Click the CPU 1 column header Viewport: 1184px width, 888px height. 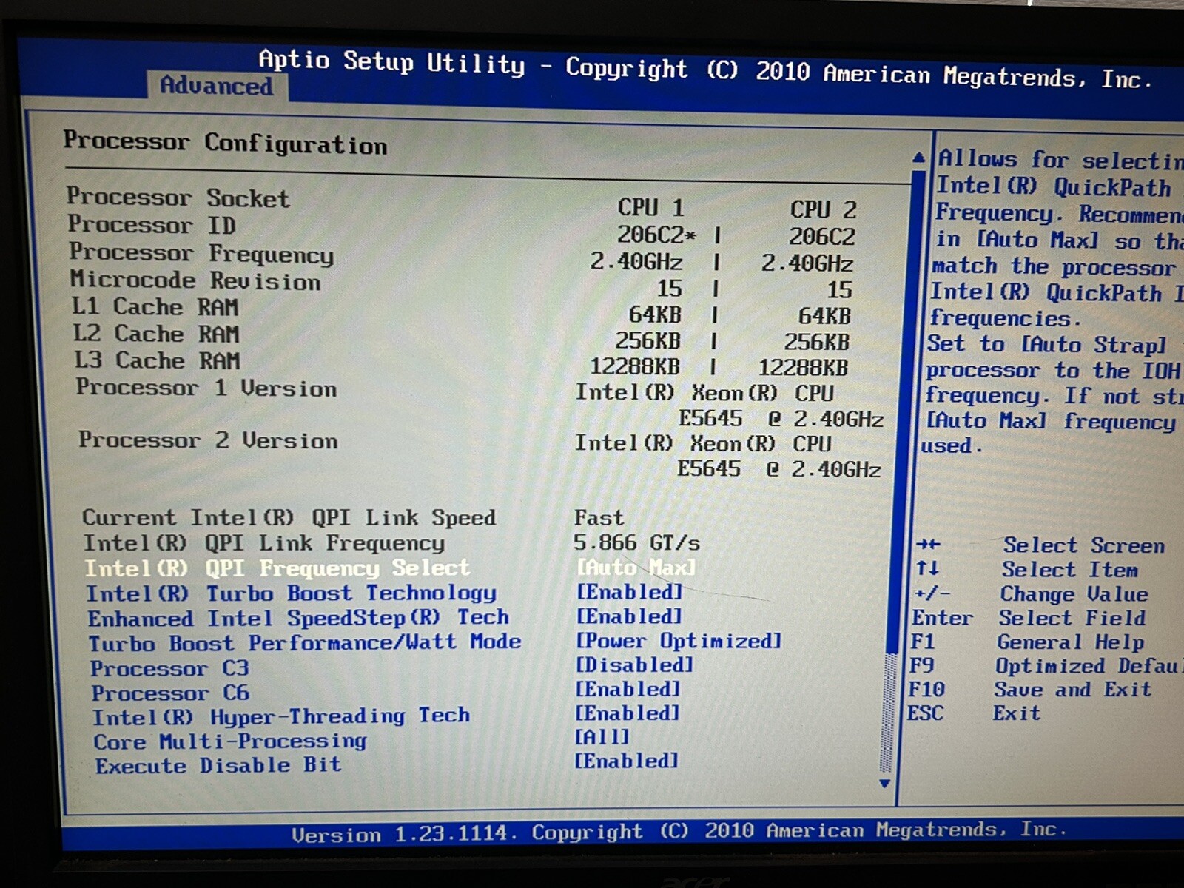[x=651, y=207]
